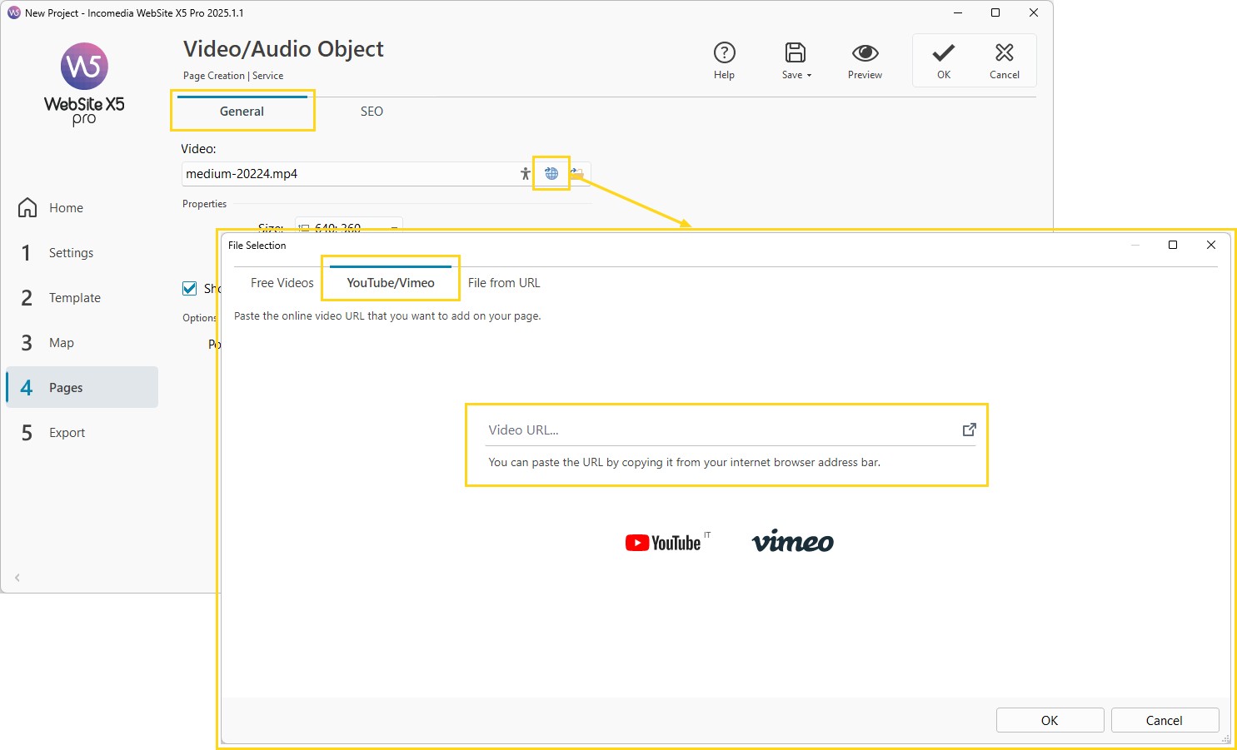This screenshot has height=750, width=1237.
Task: Click OK in the File Selection dialog
Action: pyautogui.click(x=1050, y=721)
